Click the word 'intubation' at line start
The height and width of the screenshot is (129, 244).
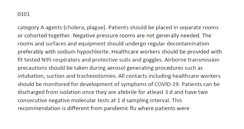pyautogui.click(x=31, y=76)
